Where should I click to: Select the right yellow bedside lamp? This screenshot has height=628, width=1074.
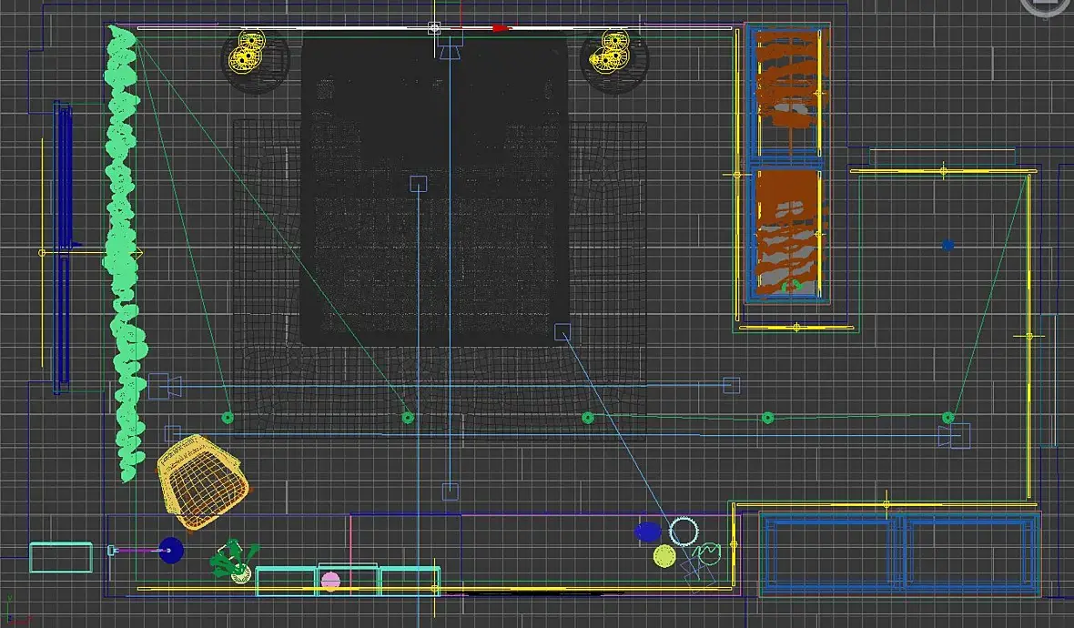(610, 51)
